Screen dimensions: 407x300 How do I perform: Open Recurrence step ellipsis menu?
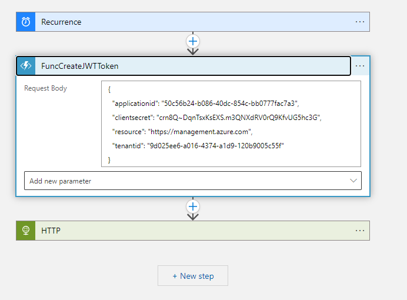click(360, 22)
